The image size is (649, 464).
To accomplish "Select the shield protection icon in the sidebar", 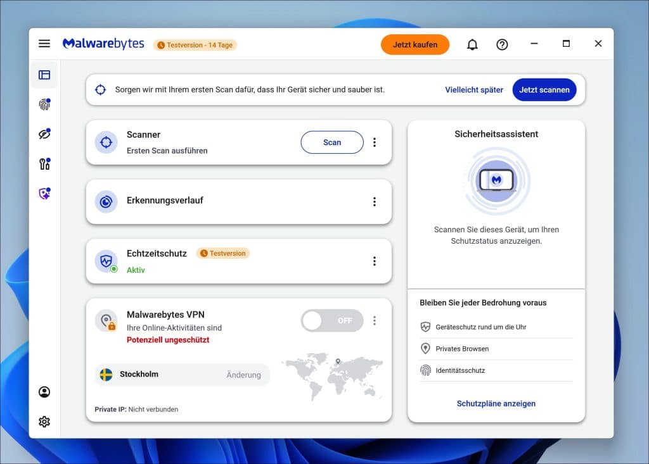I will point(44,193).
